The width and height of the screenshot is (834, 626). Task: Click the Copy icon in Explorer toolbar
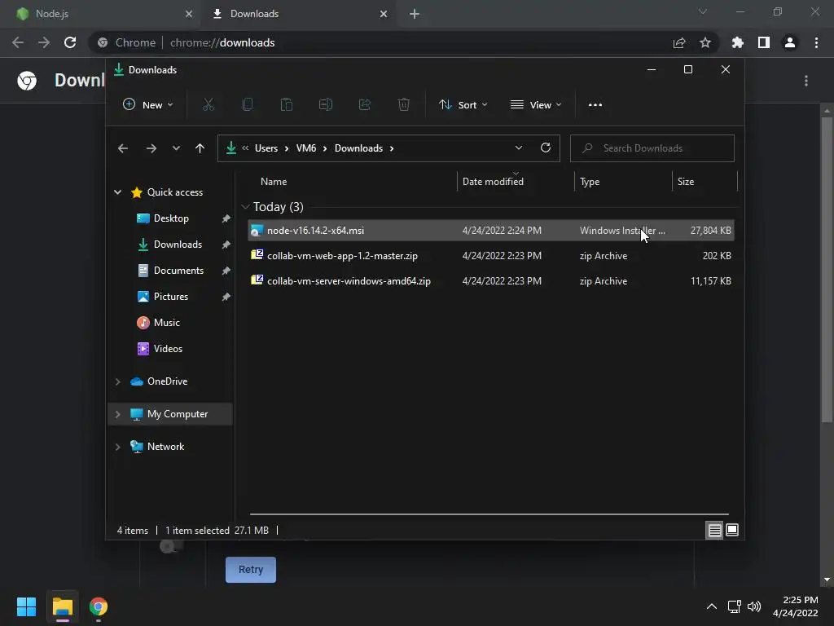click(x=248, y=105)
